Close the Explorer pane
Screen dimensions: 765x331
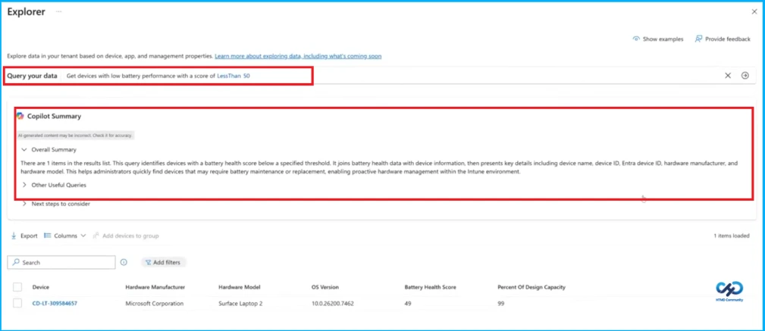tap(754, 11)
